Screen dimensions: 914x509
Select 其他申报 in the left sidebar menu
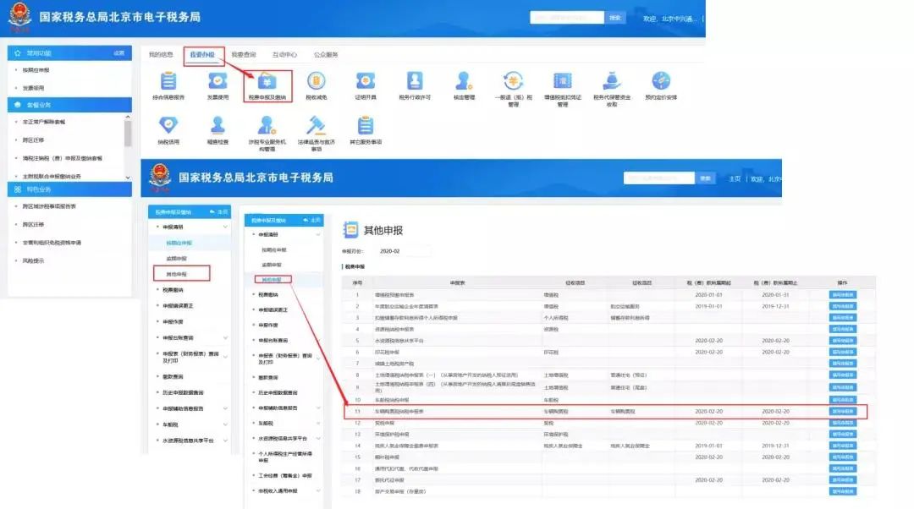click(177, 274)
